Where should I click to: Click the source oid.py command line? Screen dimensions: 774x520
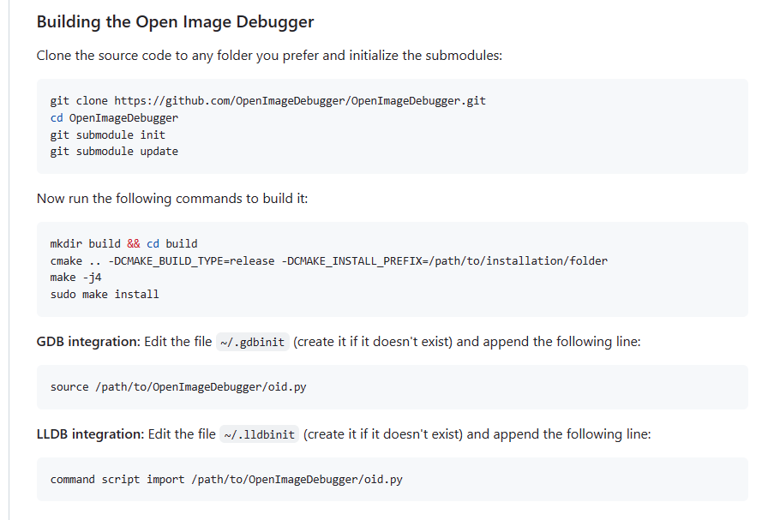click(x=178, y=387)
